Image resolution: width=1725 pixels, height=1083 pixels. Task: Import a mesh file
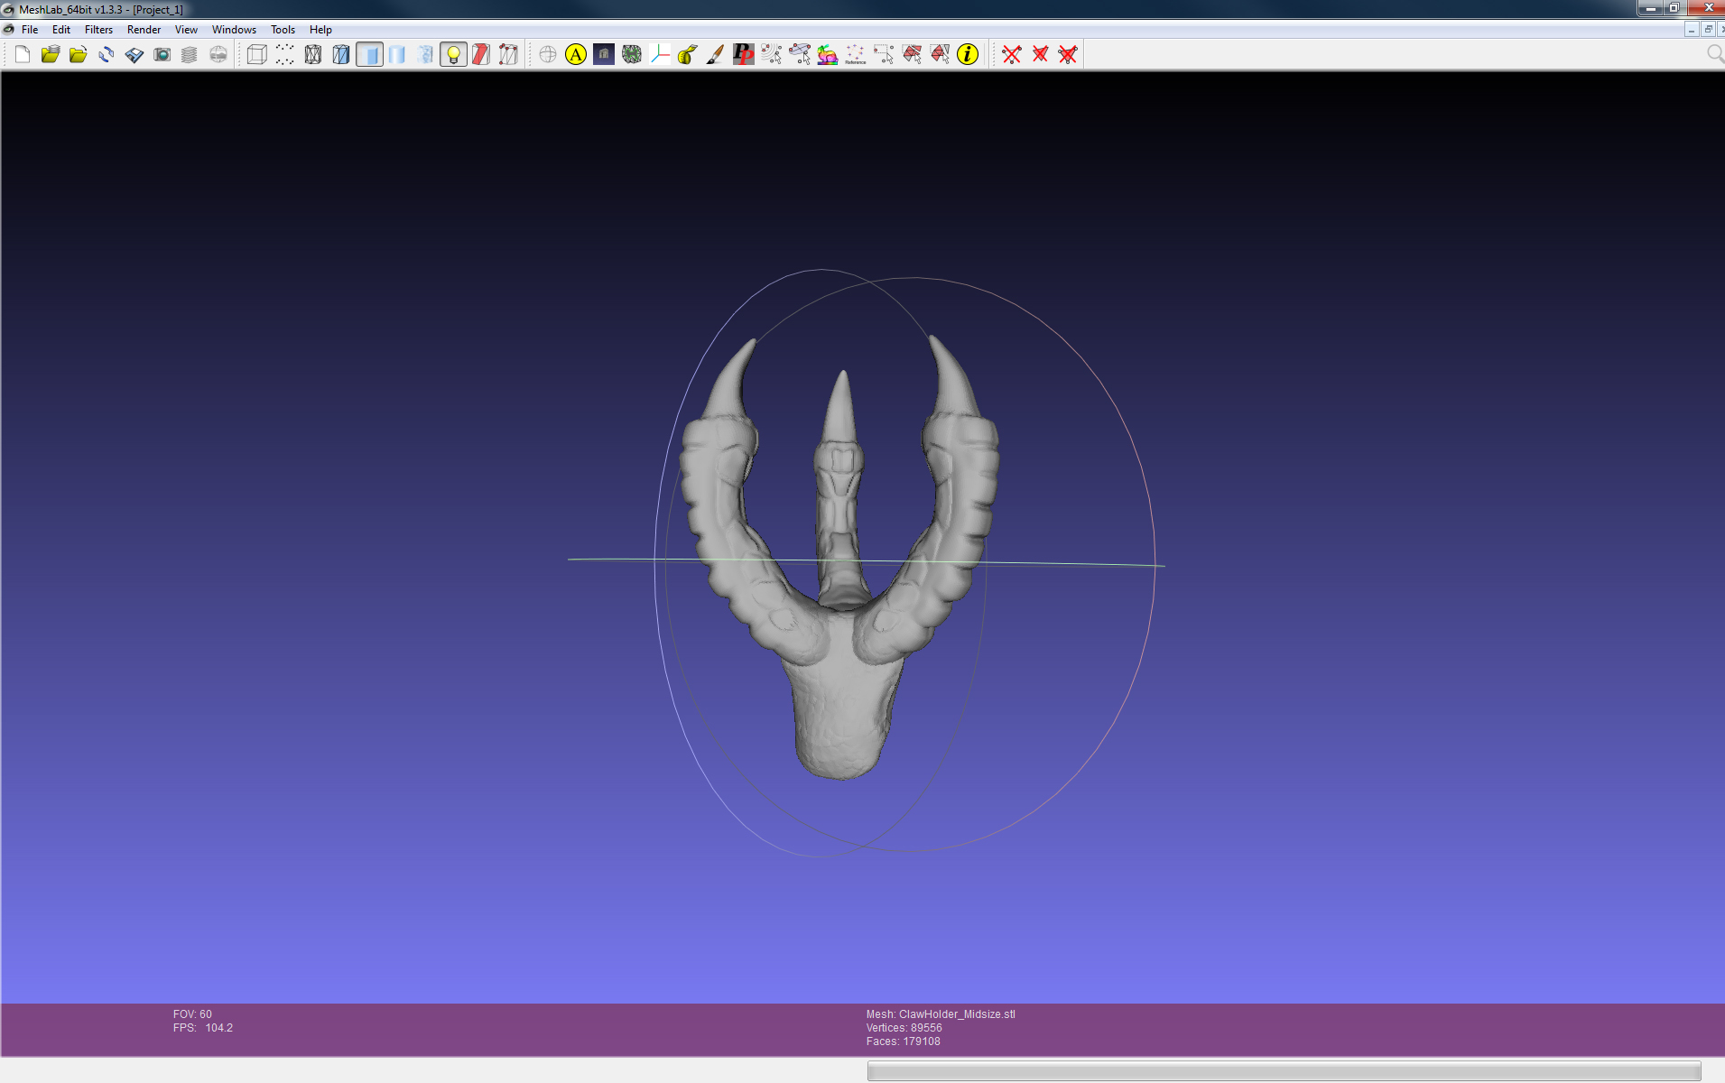[78, 54]
